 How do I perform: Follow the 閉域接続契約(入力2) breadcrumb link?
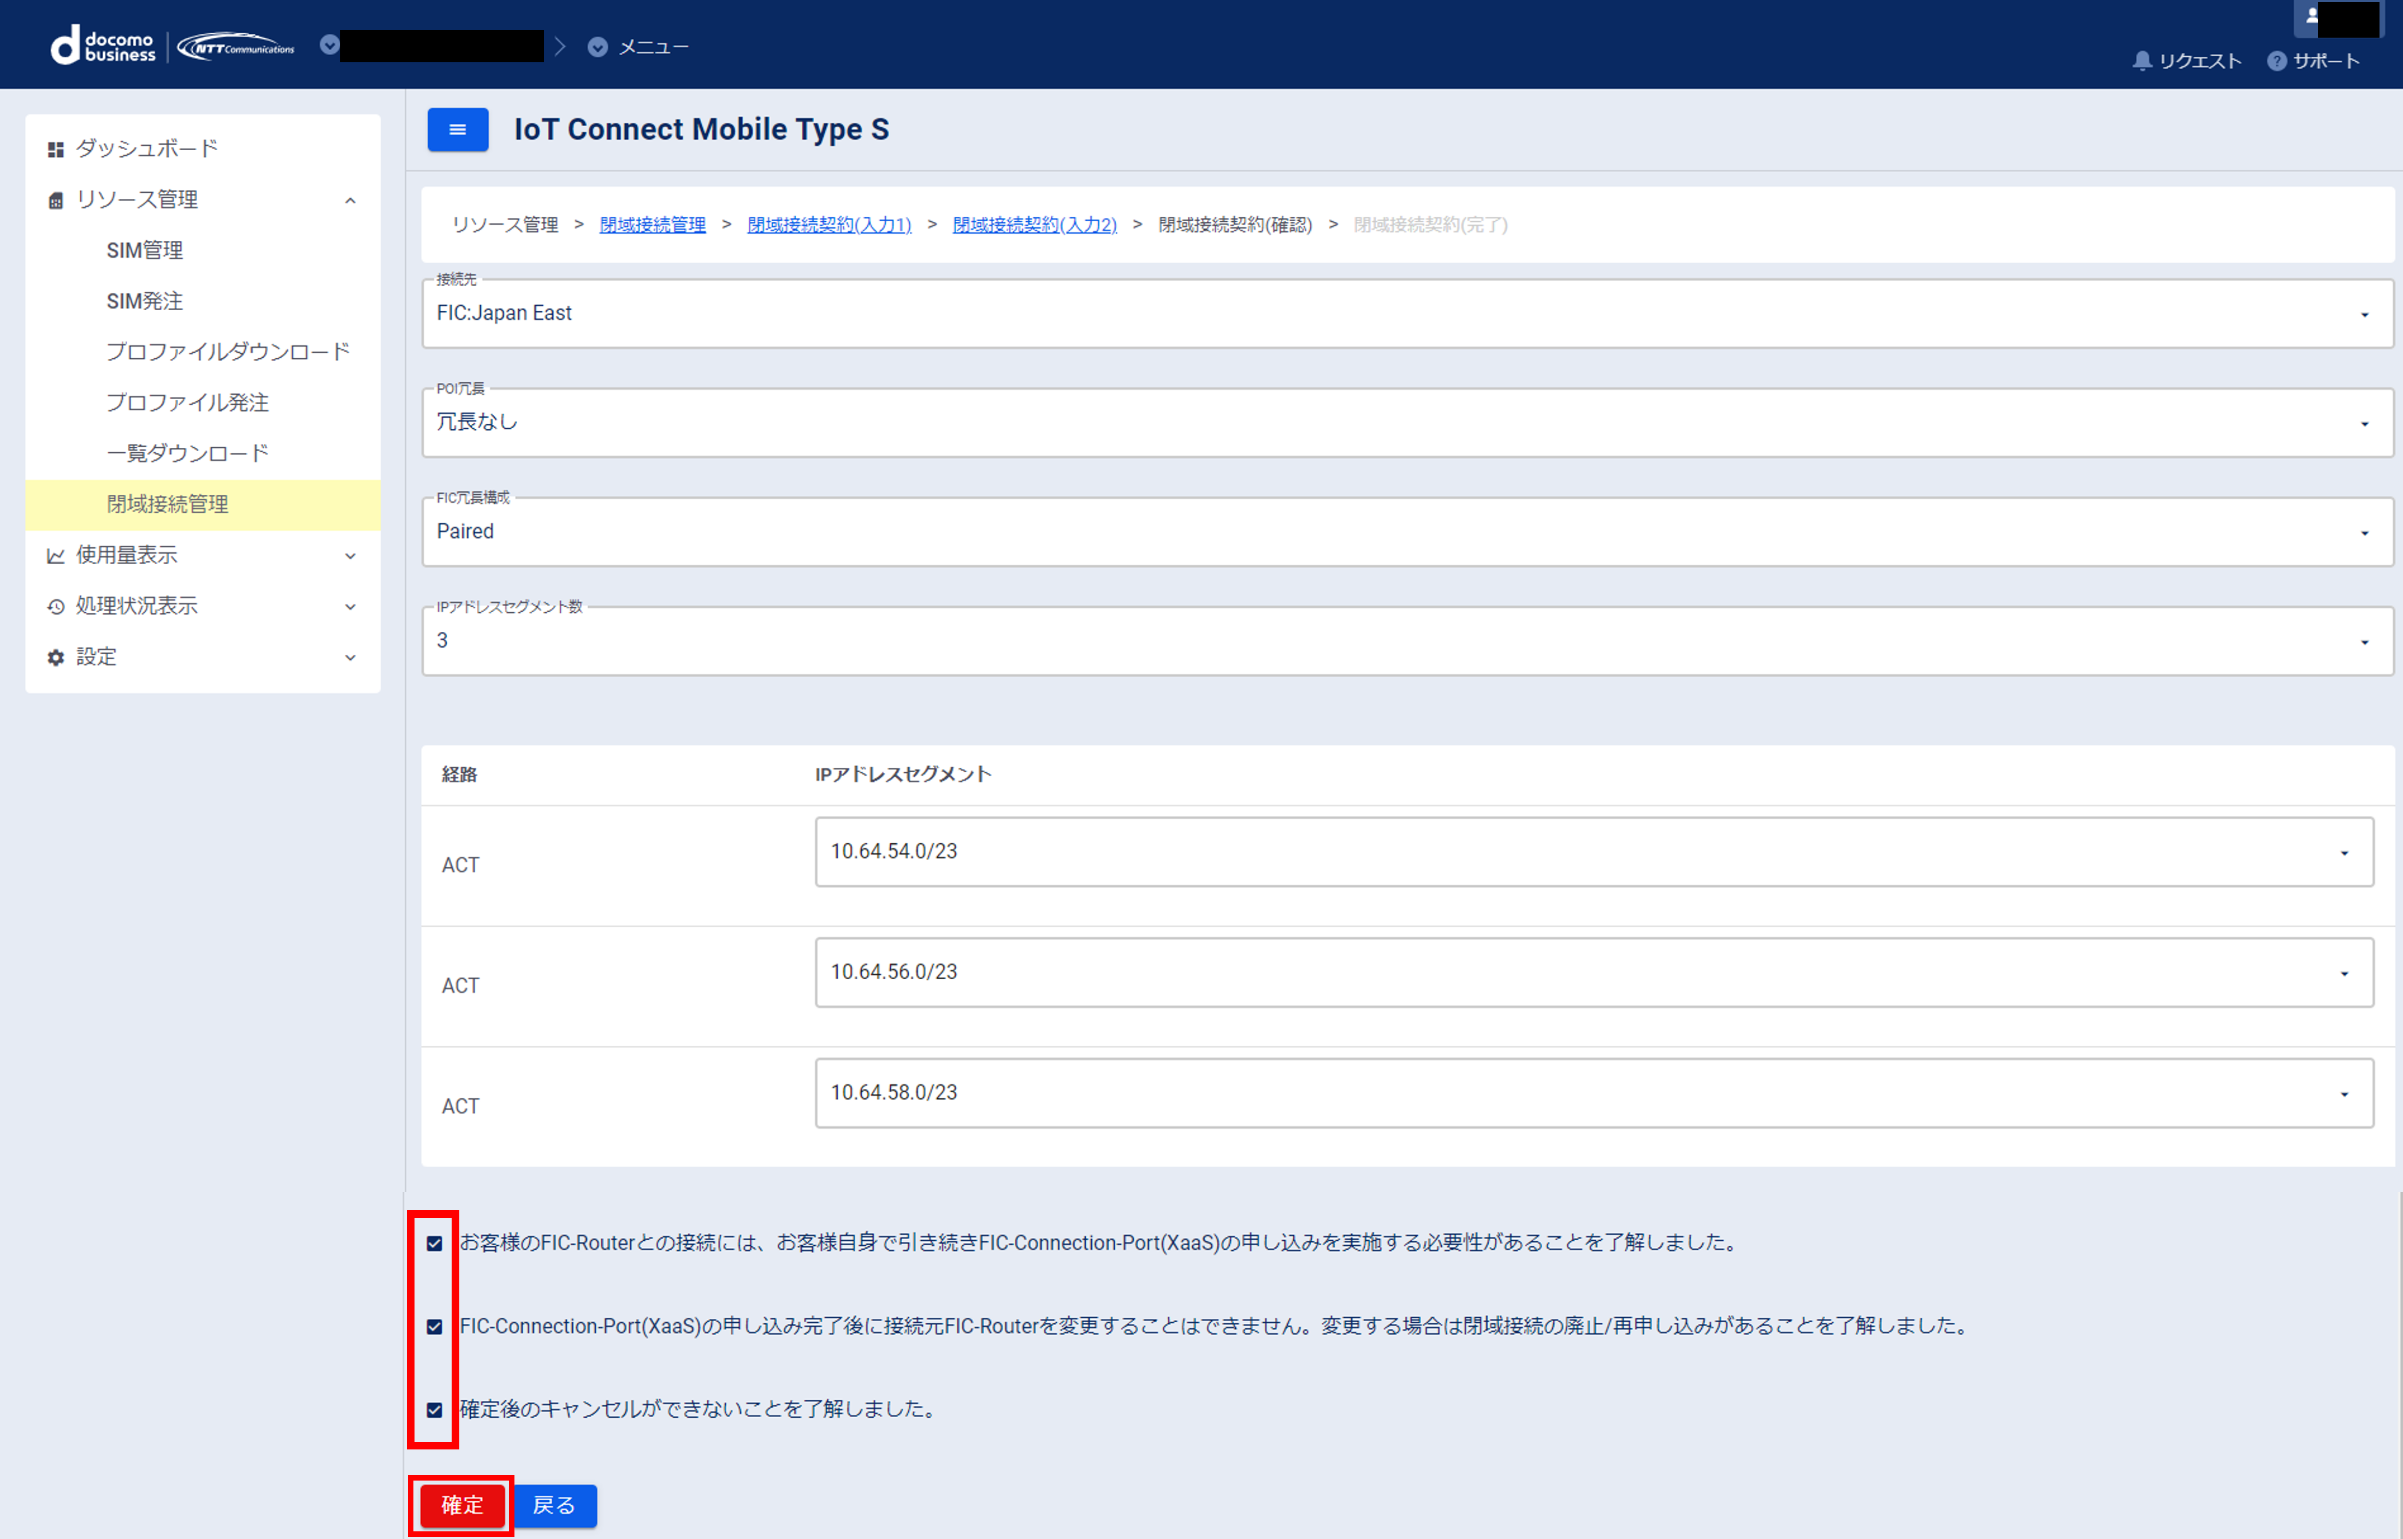click(1035, 225)
